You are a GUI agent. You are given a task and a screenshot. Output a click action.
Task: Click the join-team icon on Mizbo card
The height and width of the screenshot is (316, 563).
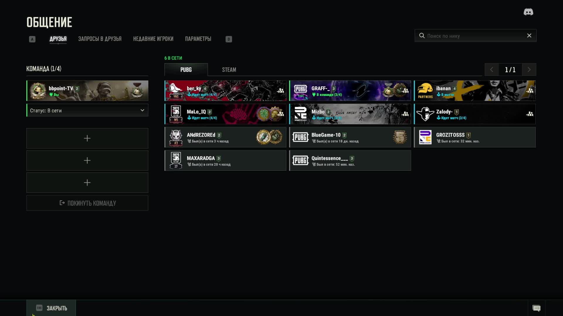(405, 114)
